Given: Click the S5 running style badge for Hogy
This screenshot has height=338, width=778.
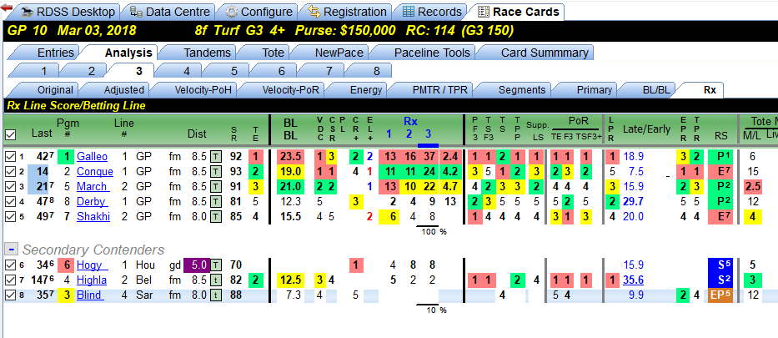Looking at the screenshot, I should (x=721, y=265).
